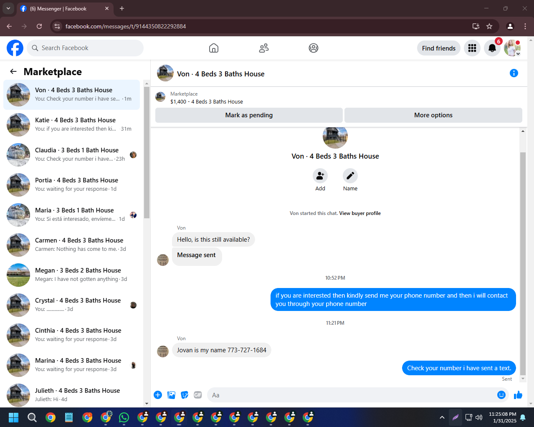Open the Facebook home logo

tap(15, 48)
